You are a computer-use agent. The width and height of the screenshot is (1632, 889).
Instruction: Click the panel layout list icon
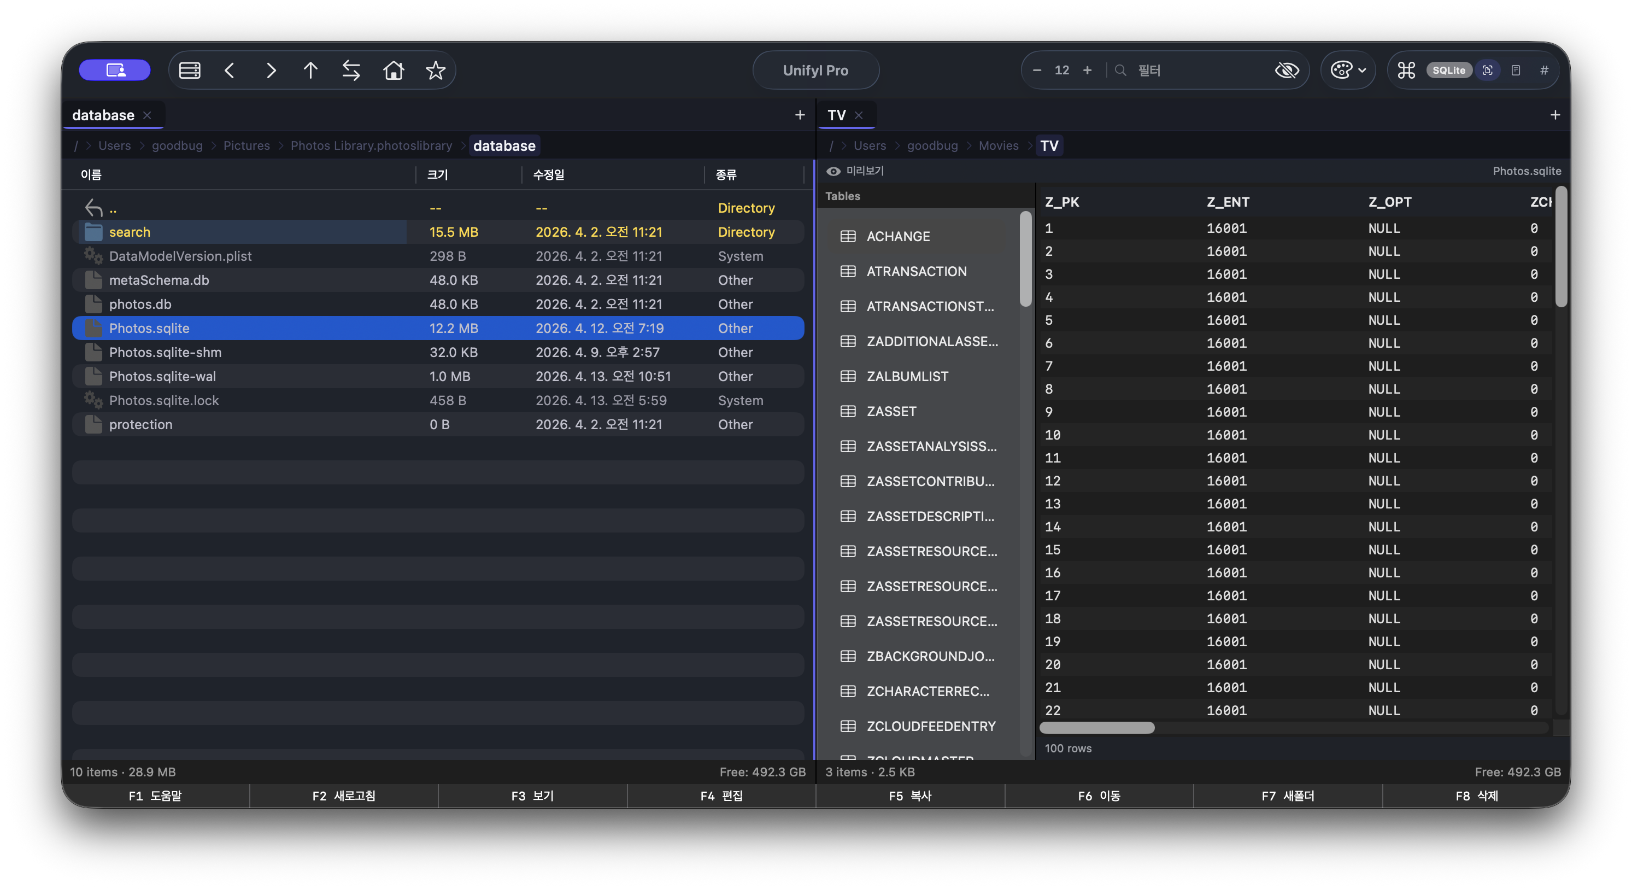point(190,71)
